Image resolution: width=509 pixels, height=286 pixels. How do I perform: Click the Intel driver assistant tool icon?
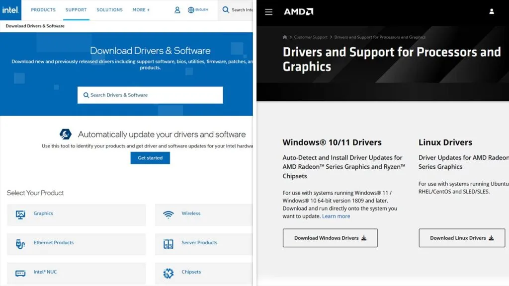point(66,134)
